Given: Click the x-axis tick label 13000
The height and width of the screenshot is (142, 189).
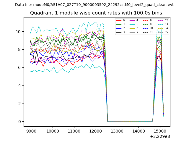Looking at the screenshot, I should (x=117, y=130).
